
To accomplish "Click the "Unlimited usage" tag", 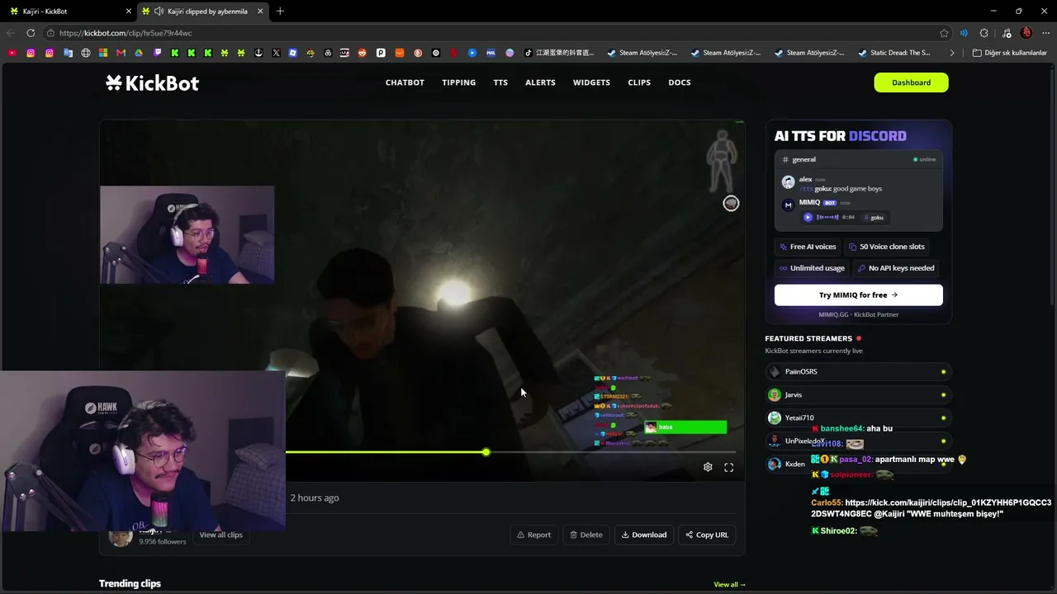I will [x=812, y=268].
